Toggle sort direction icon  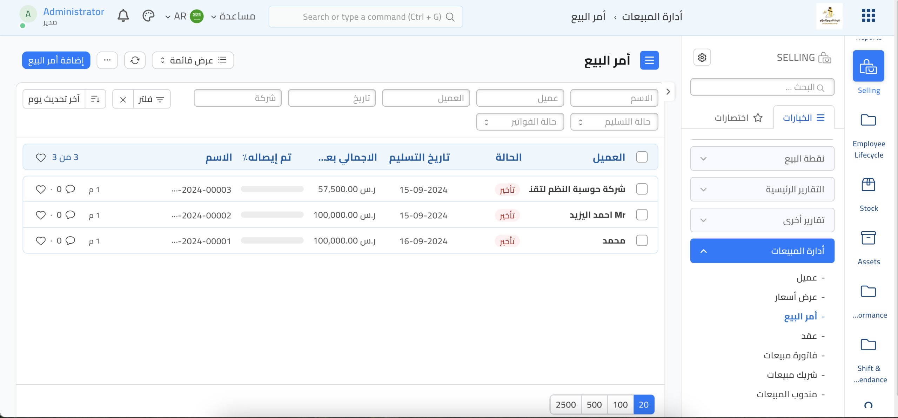point(95,99)
